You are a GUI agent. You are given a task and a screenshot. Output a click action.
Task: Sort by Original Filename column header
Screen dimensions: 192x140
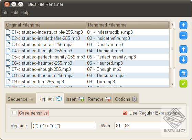(45, 25)
